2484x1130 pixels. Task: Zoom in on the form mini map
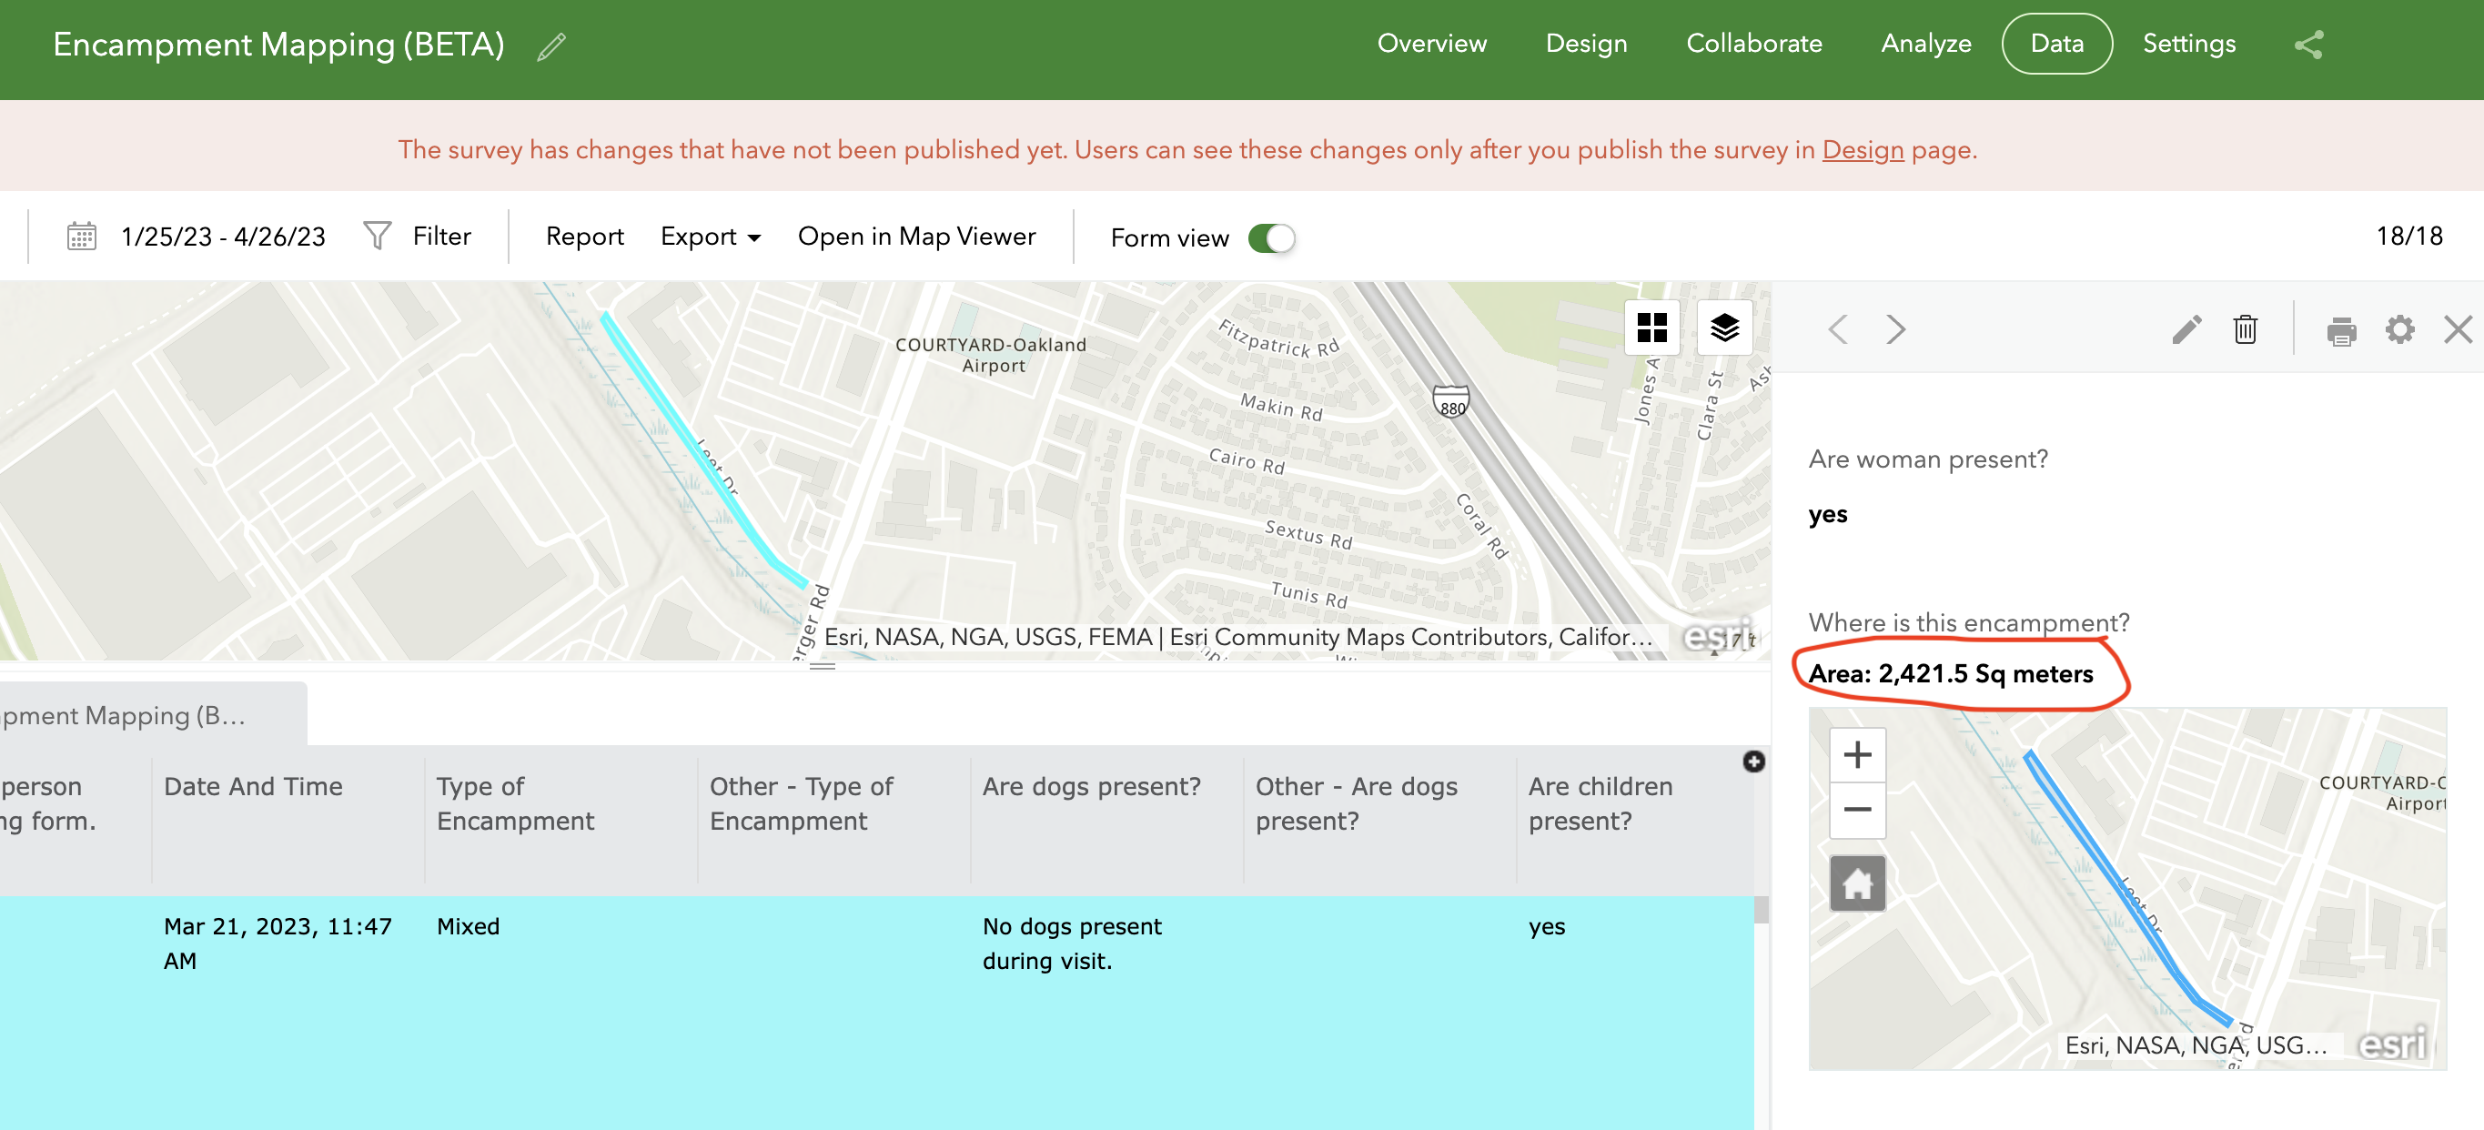[x=1857, y=754]
